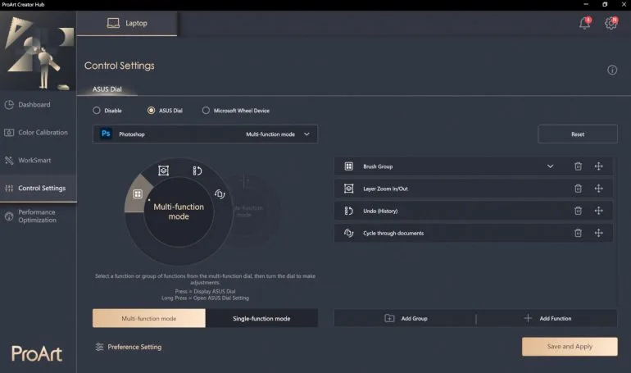
Task: Click move handle for Cycle through documents
Action: [x=599, y=233]
